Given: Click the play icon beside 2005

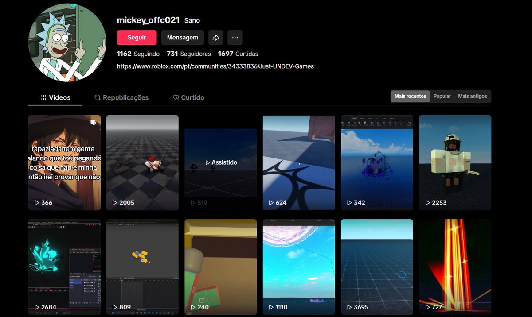Looking at the screenshot, I should coord(115,202).
